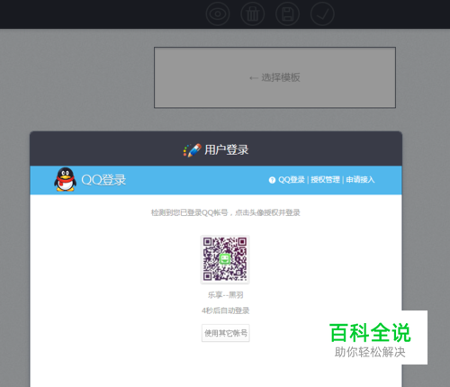Click the eye preview icon in top toolbar
This screenshot has width=450, height=387.
coord(218,13)
